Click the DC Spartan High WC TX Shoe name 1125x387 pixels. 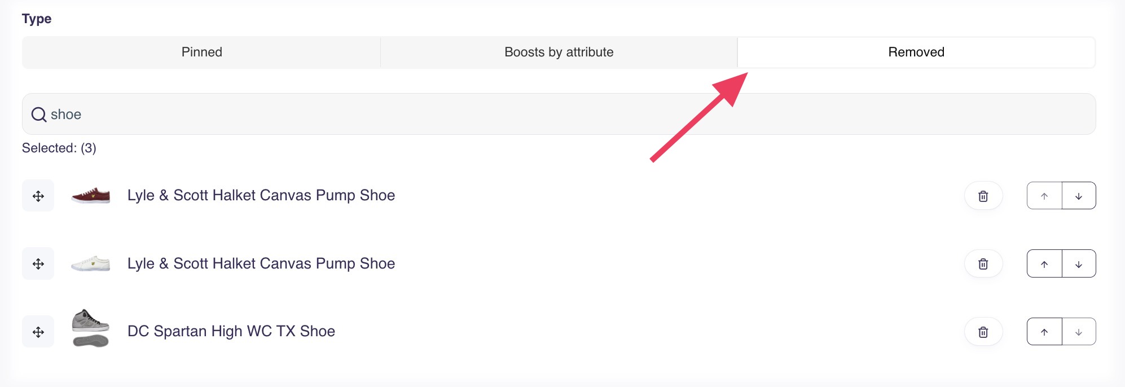pos(231,331)
